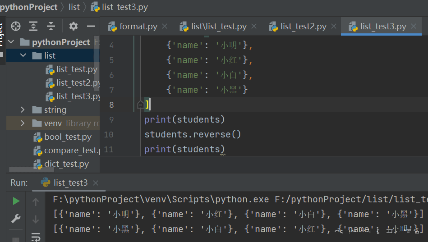Click first output line starting with 小明
This screenshot has width=428, height=242.
click(238, 214)
